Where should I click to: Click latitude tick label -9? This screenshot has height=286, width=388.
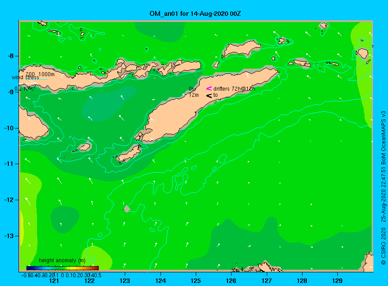(11, 92)
